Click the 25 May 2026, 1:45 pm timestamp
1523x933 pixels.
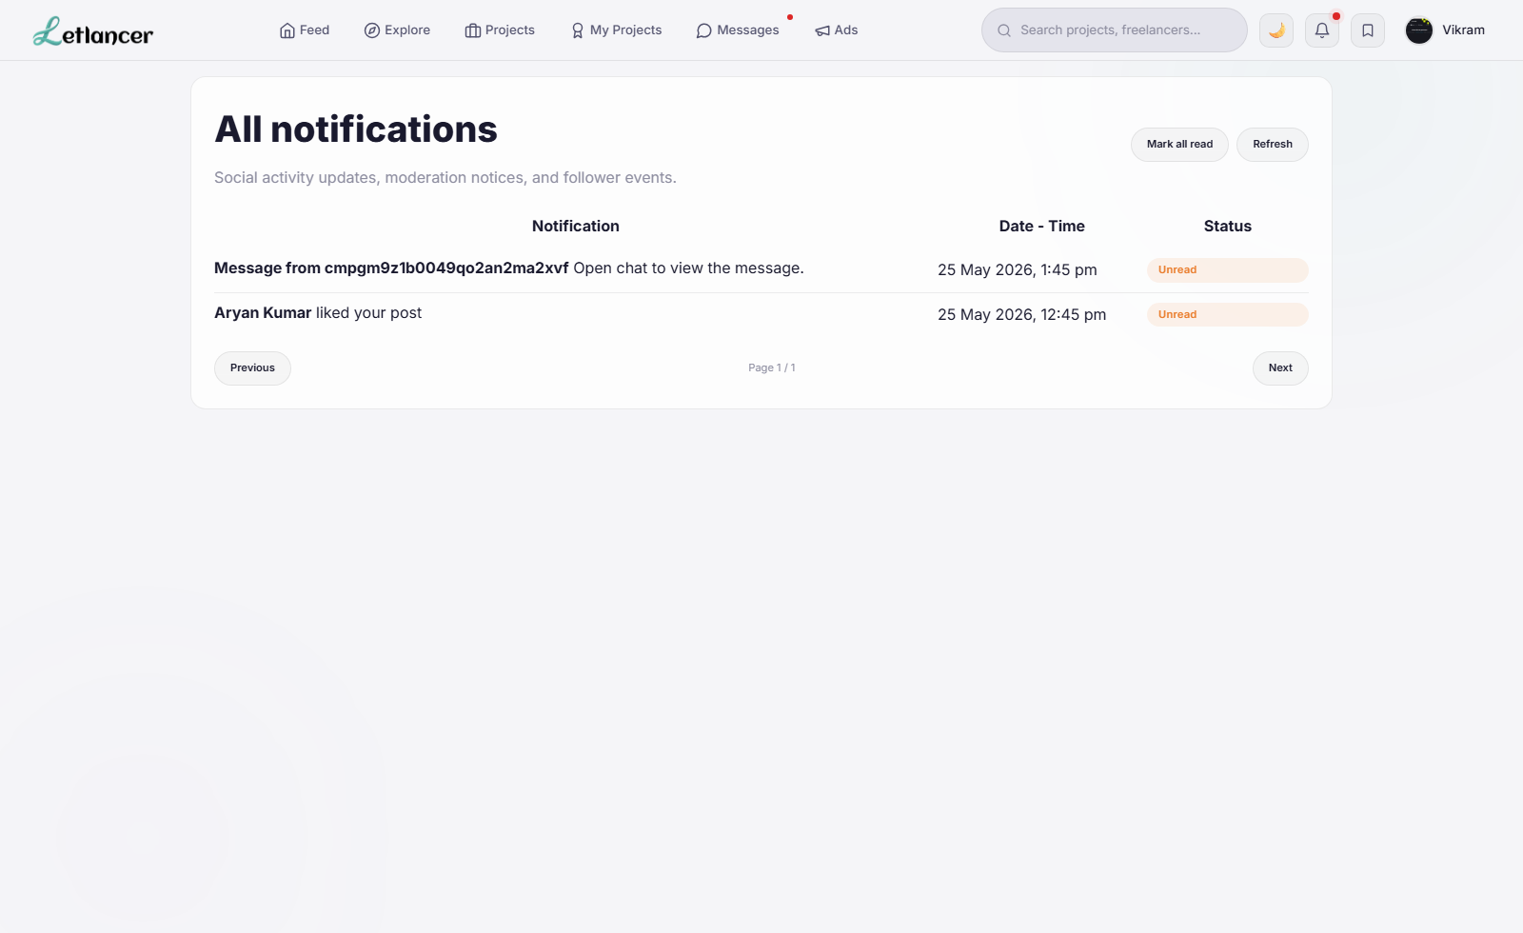tap(1018, 270)
